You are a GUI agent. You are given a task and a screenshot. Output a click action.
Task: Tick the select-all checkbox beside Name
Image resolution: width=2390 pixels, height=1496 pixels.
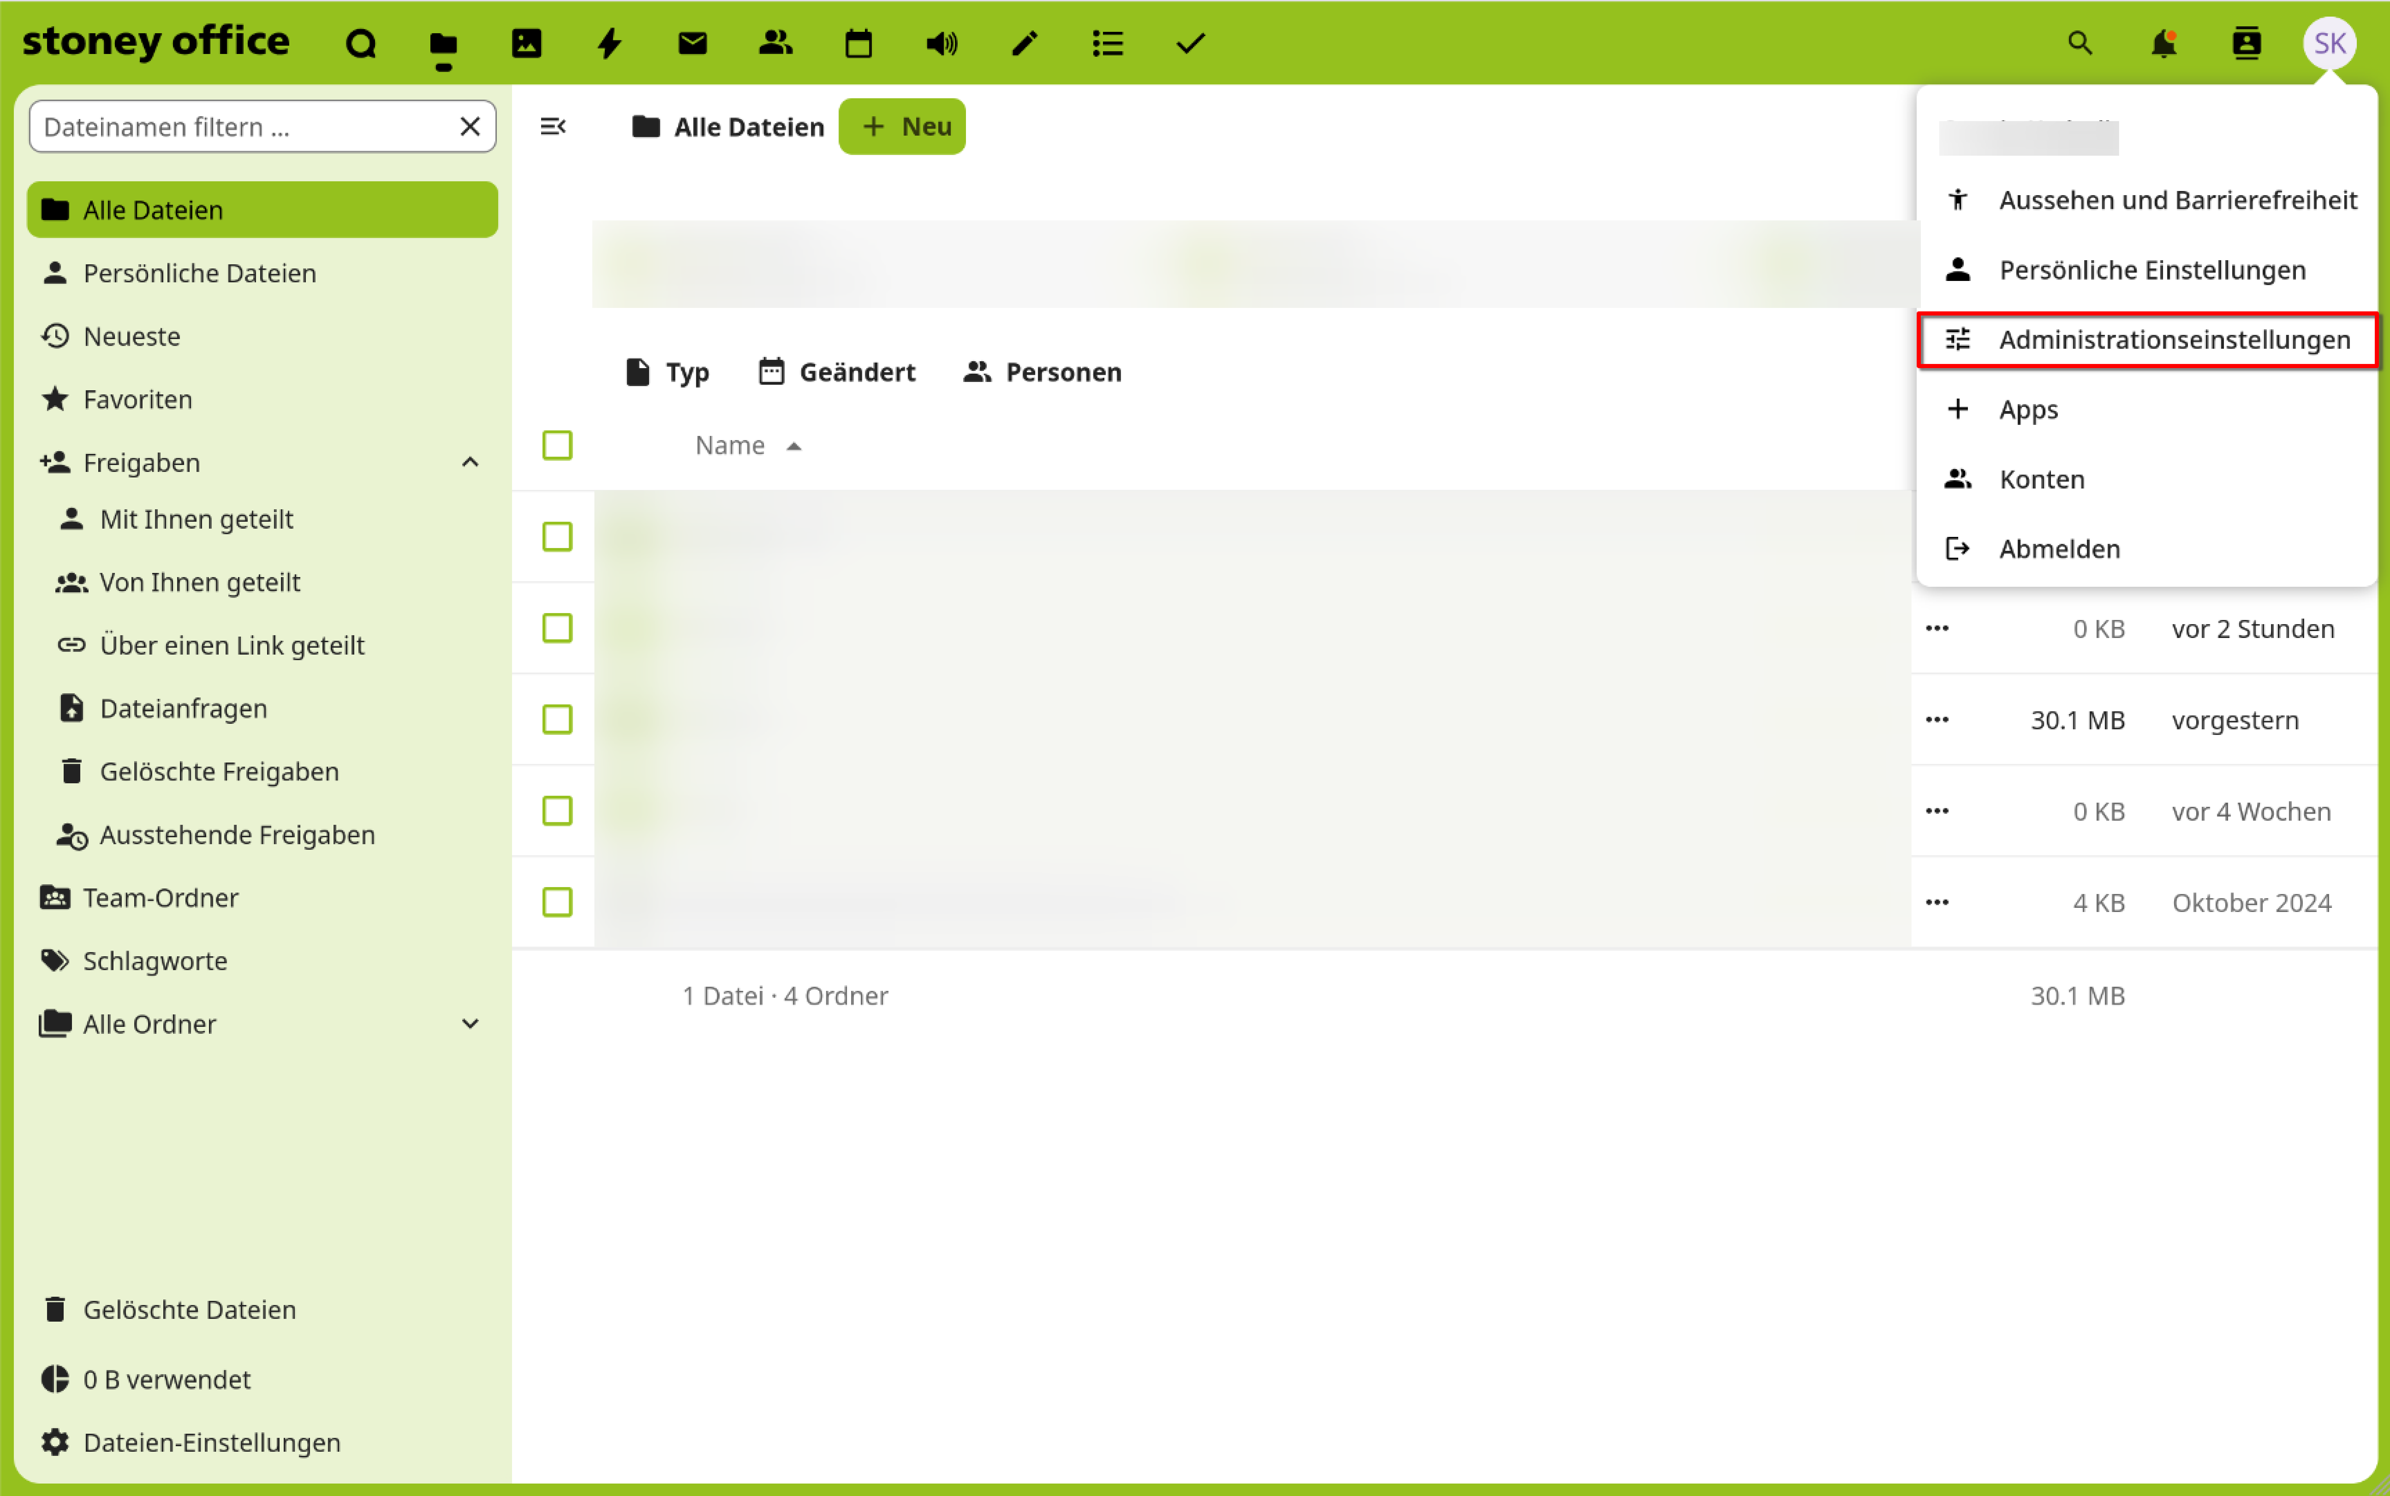[557, 445]
